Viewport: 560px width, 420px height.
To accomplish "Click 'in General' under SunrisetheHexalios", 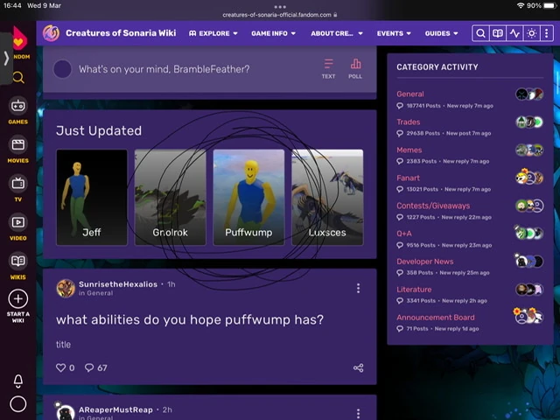I will click(x=95, y=293).
